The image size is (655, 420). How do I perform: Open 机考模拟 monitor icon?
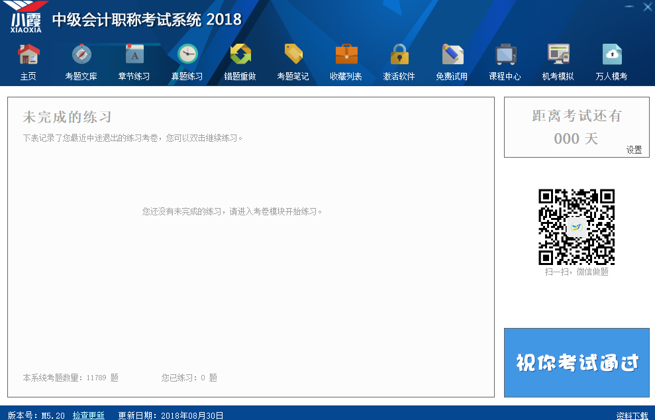tap(558, 62)
